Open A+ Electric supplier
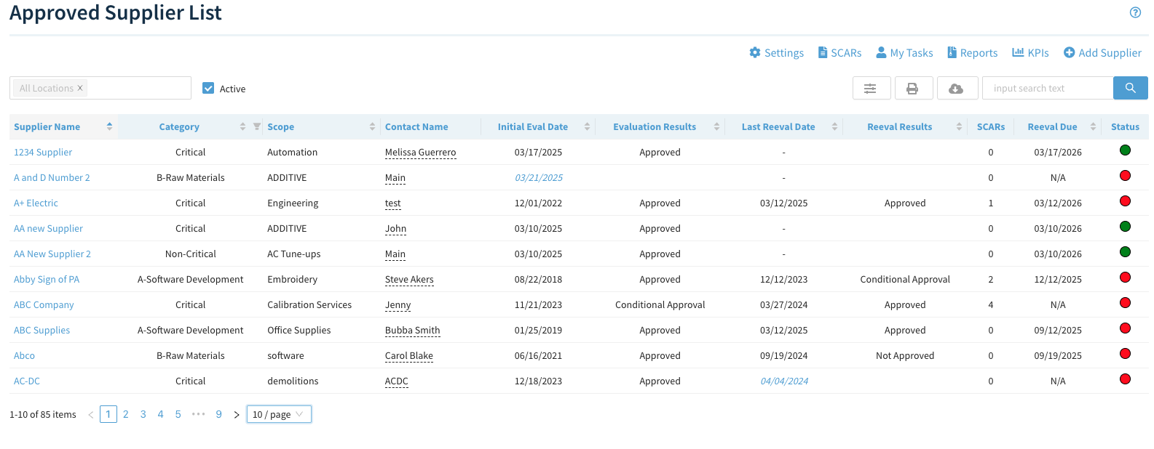The width and height of the screenshot is (1154, 449). tap(36, 203)
